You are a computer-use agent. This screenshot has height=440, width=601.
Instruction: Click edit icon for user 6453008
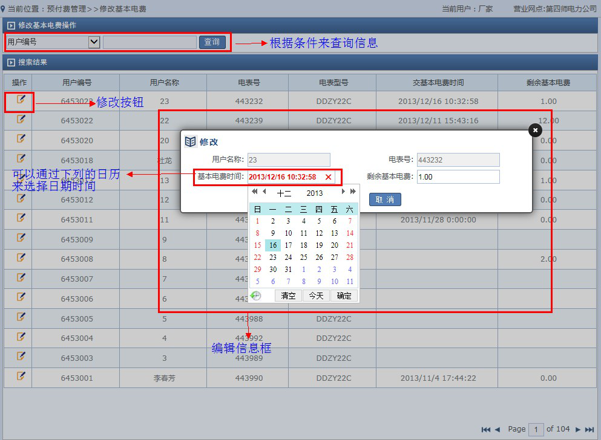[x=21, y=258]
